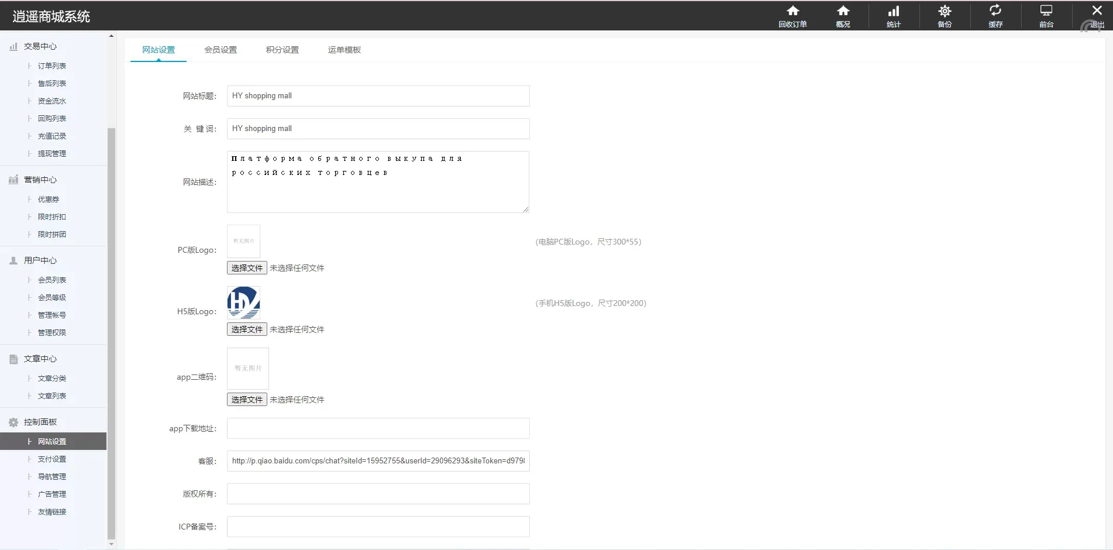Viewport: 1113px width, 550px height.
Task: Switch to the 积分设置 tab
Action: pyautogui.click(x=282, y=50)
